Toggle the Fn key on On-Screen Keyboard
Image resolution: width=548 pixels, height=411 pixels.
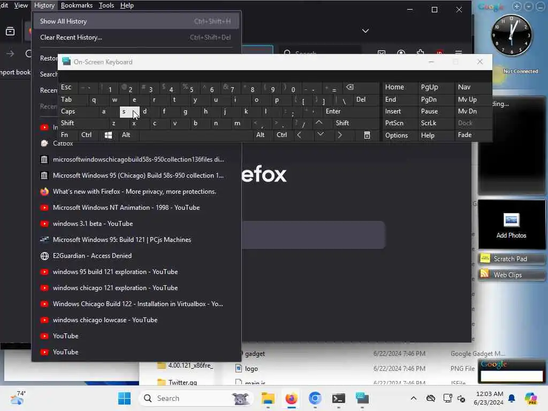click(68, 135)
